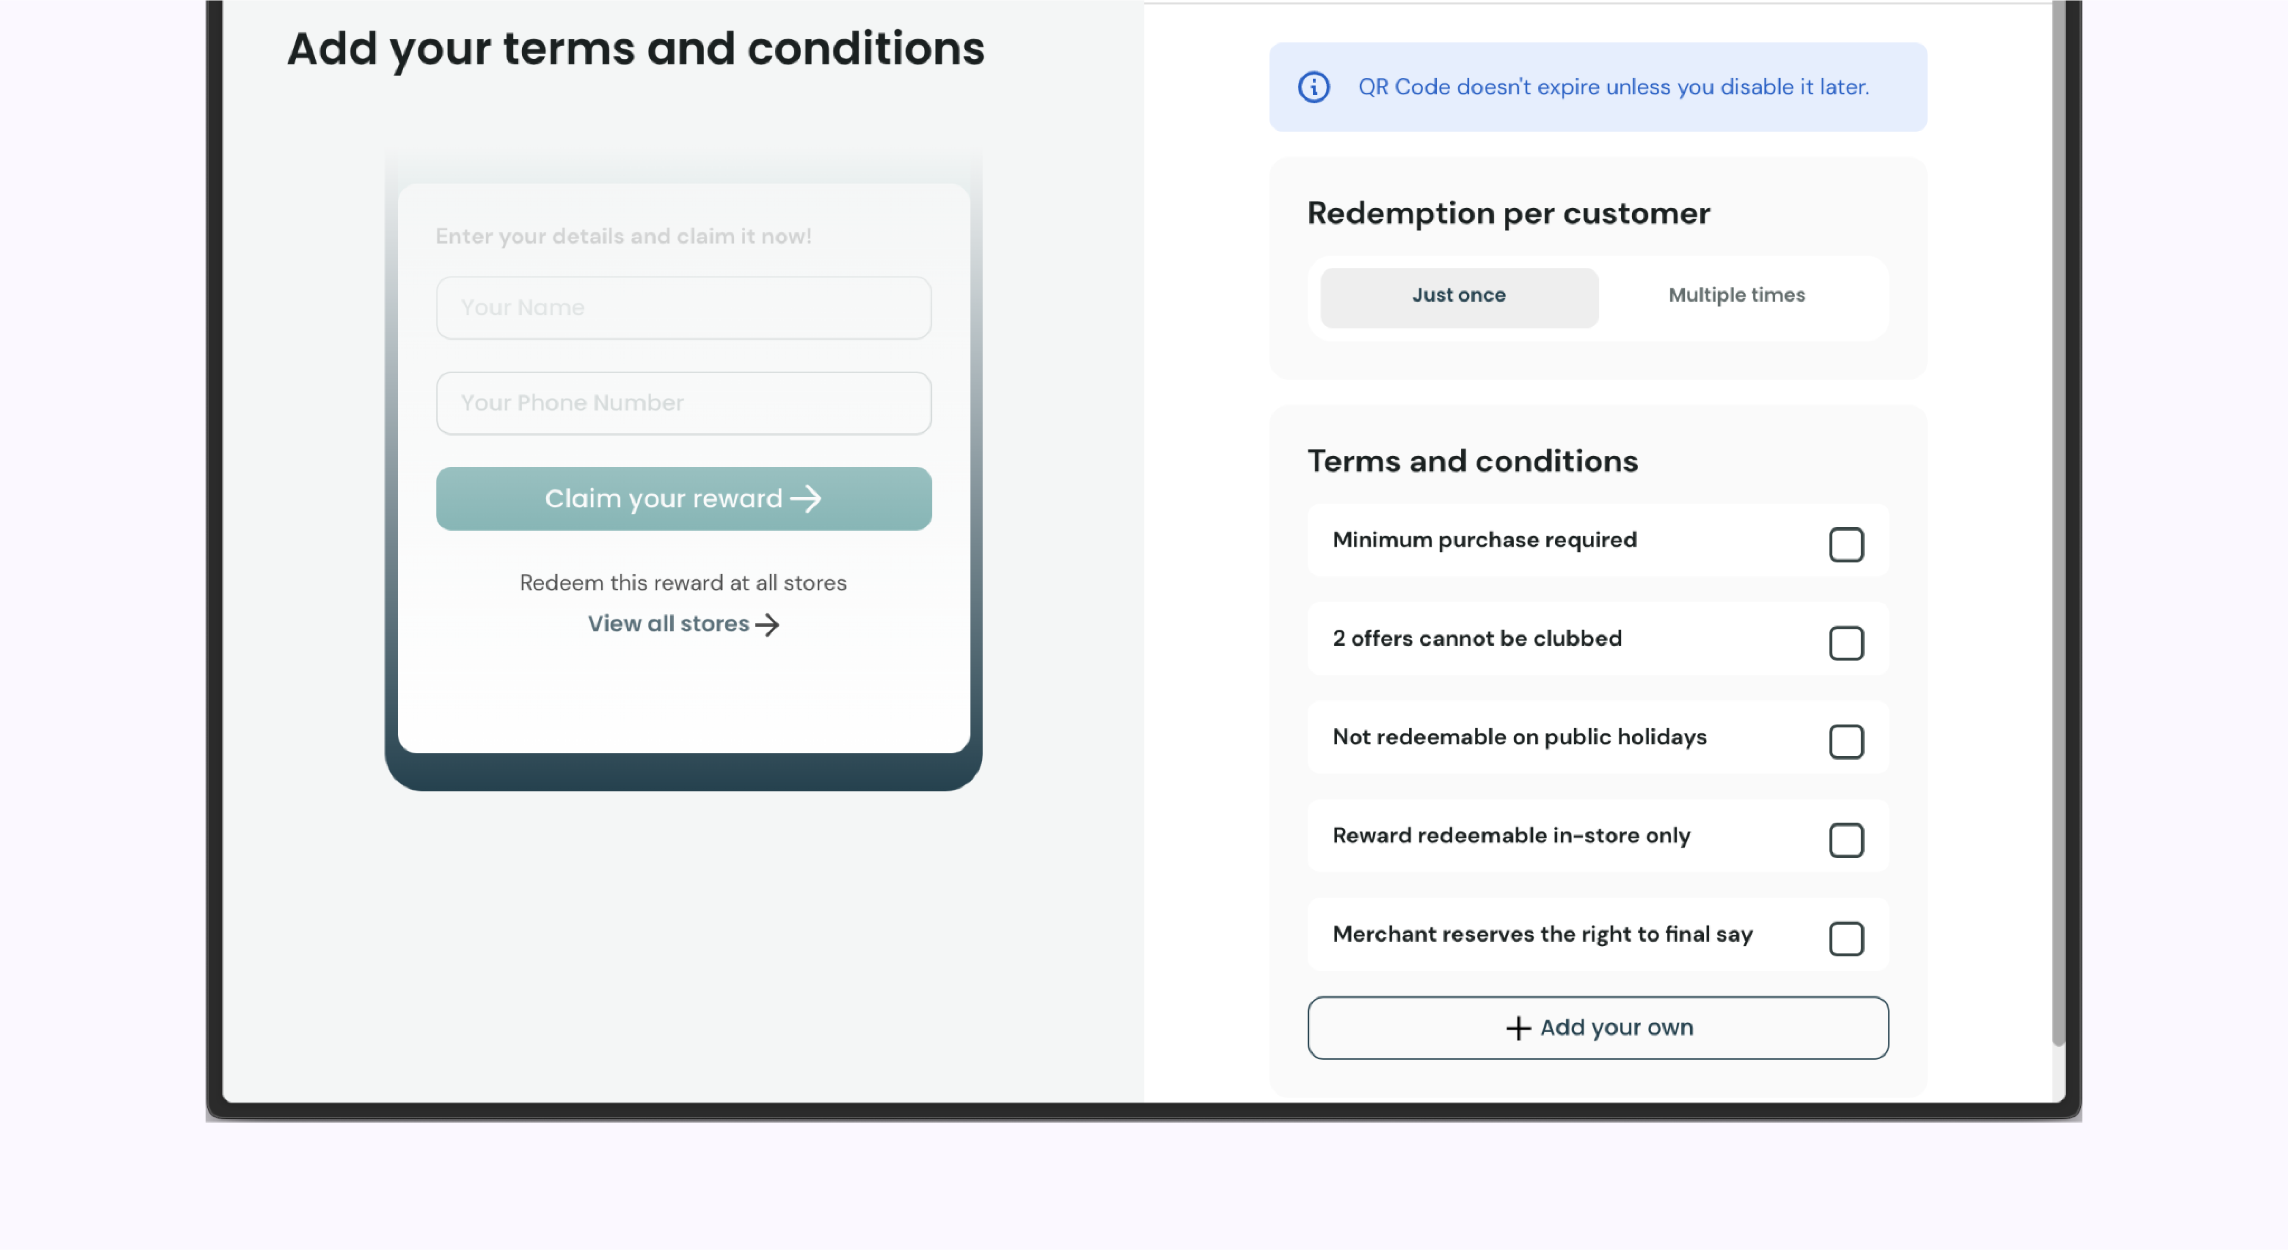Click the Your Phone Number input field

tap(683, 402)
